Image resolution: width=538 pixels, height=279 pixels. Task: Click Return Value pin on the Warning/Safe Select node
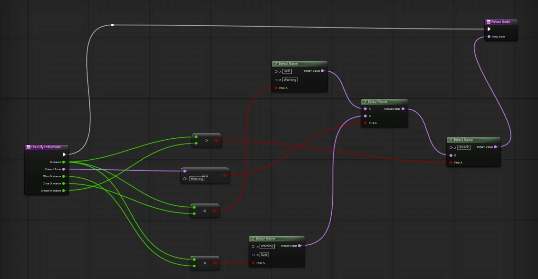point(299,246)
